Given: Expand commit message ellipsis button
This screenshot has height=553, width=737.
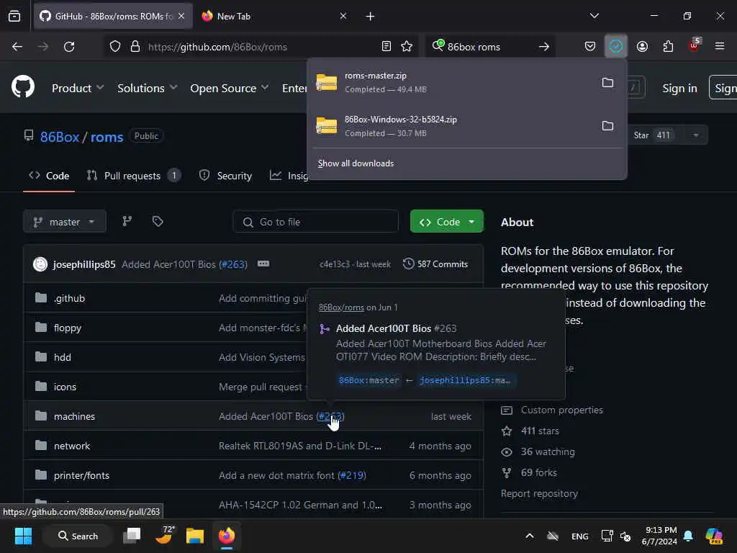Looking at the screenshot, I should 263,264.
